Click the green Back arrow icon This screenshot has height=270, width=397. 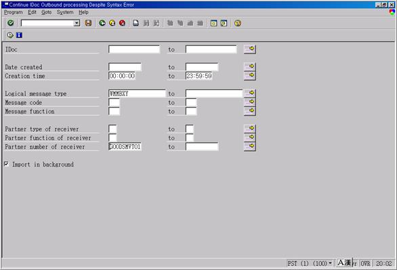(102, 23)
